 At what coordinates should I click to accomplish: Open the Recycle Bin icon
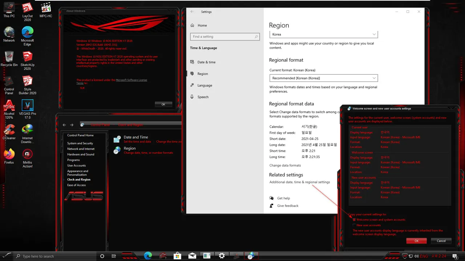(9, 59)
